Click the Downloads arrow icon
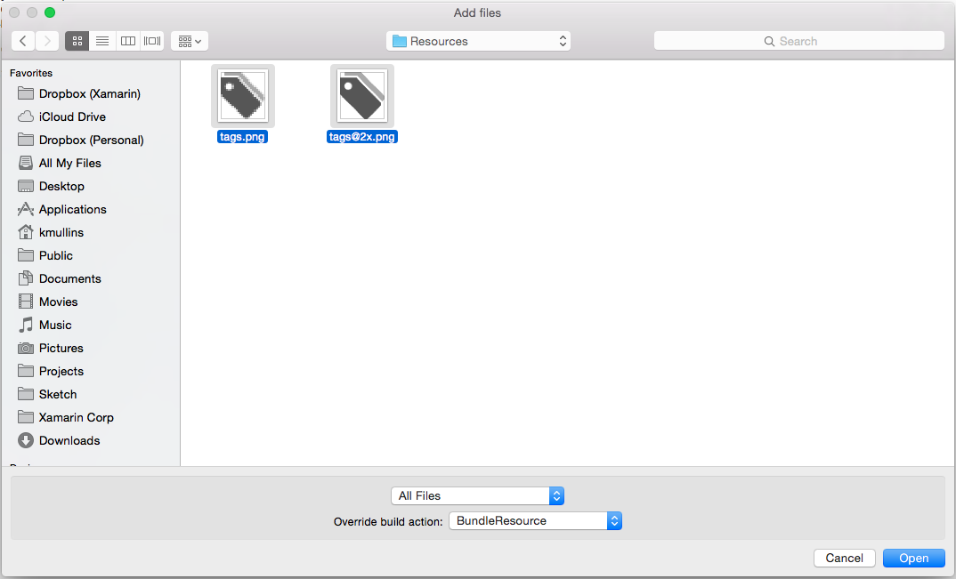This screenshot has height=579, width=956. coord(26,440)
